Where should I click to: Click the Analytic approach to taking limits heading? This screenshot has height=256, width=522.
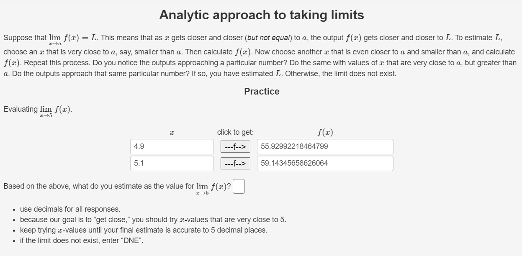point(261,15)
